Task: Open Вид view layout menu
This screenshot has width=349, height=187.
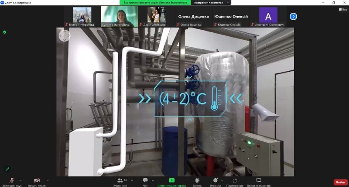Action: (343, 9)
